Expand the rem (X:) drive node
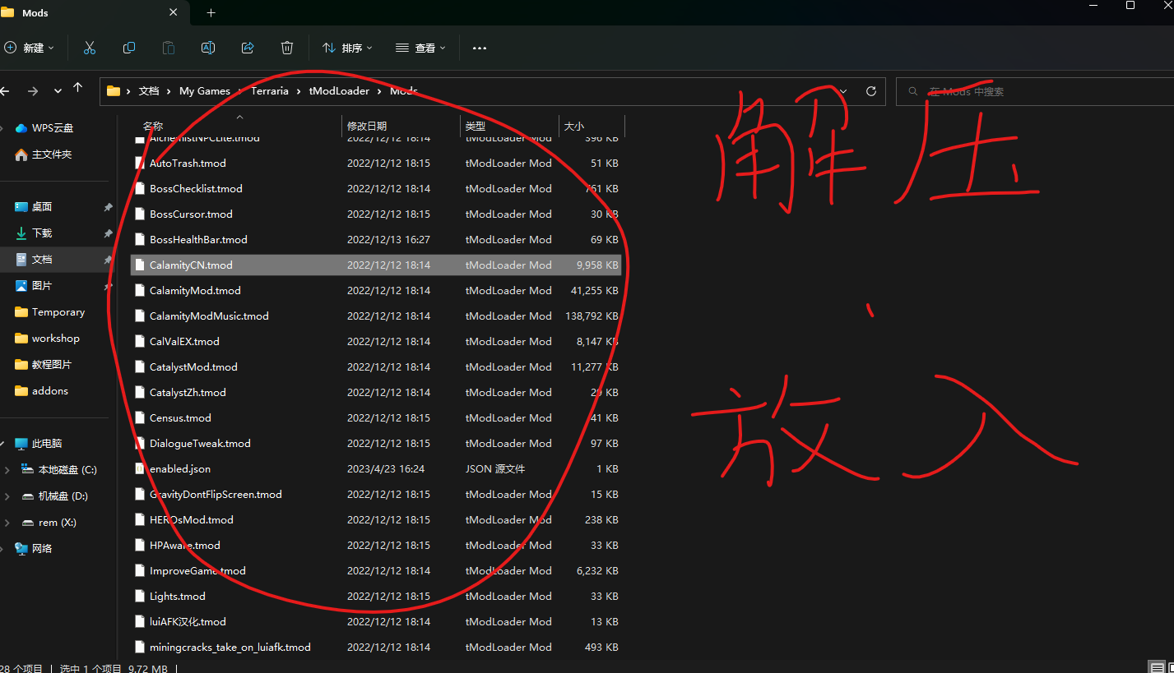Image resolution: width=1174 pixels, height=673 pixels. [x=7, y=523]
